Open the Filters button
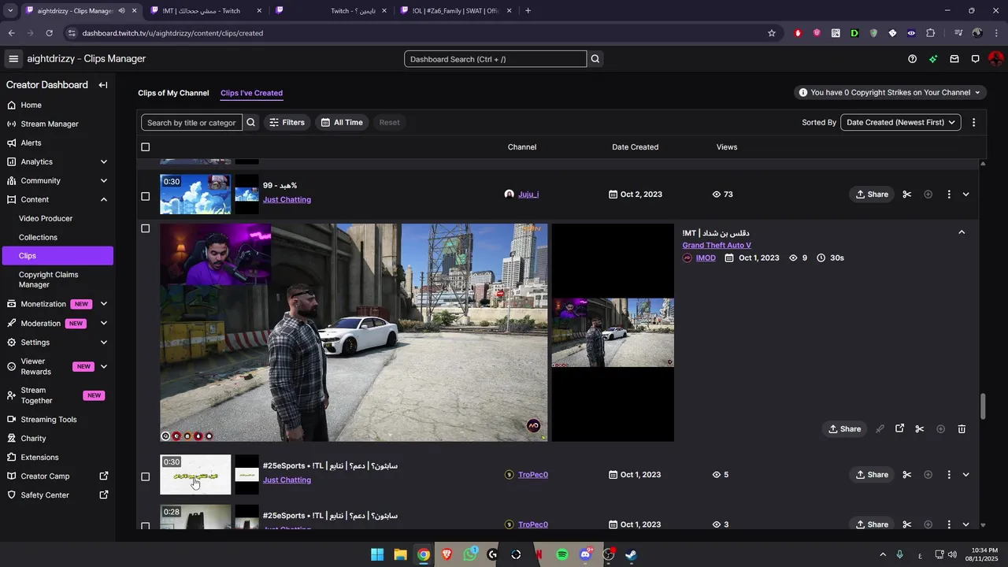Screen dimensions: 1008x567 pyautogui.click(x=287, y=122)
